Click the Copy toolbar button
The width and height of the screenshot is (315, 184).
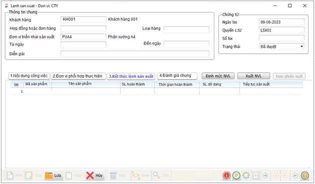(74, 175)
